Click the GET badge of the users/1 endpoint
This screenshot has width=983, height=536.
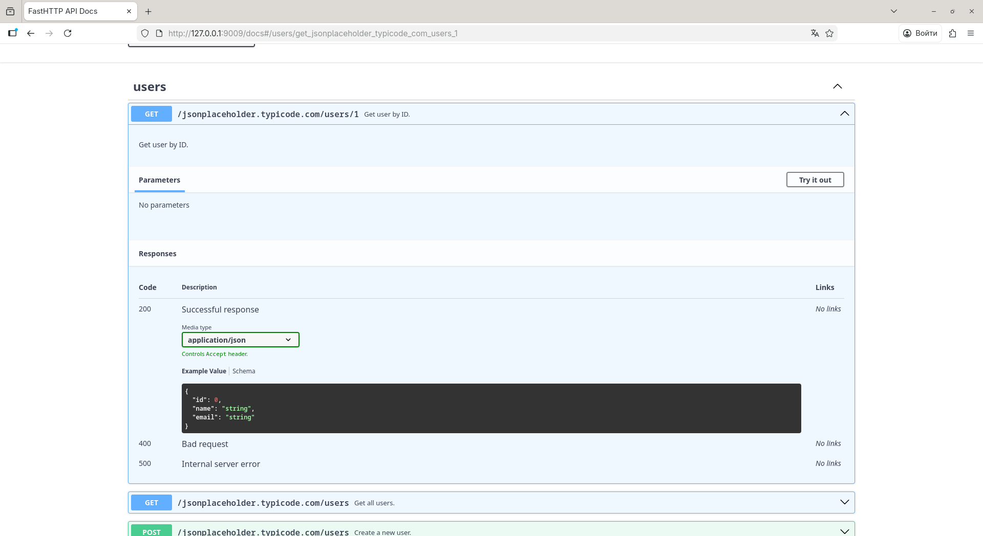coord(152,114)
